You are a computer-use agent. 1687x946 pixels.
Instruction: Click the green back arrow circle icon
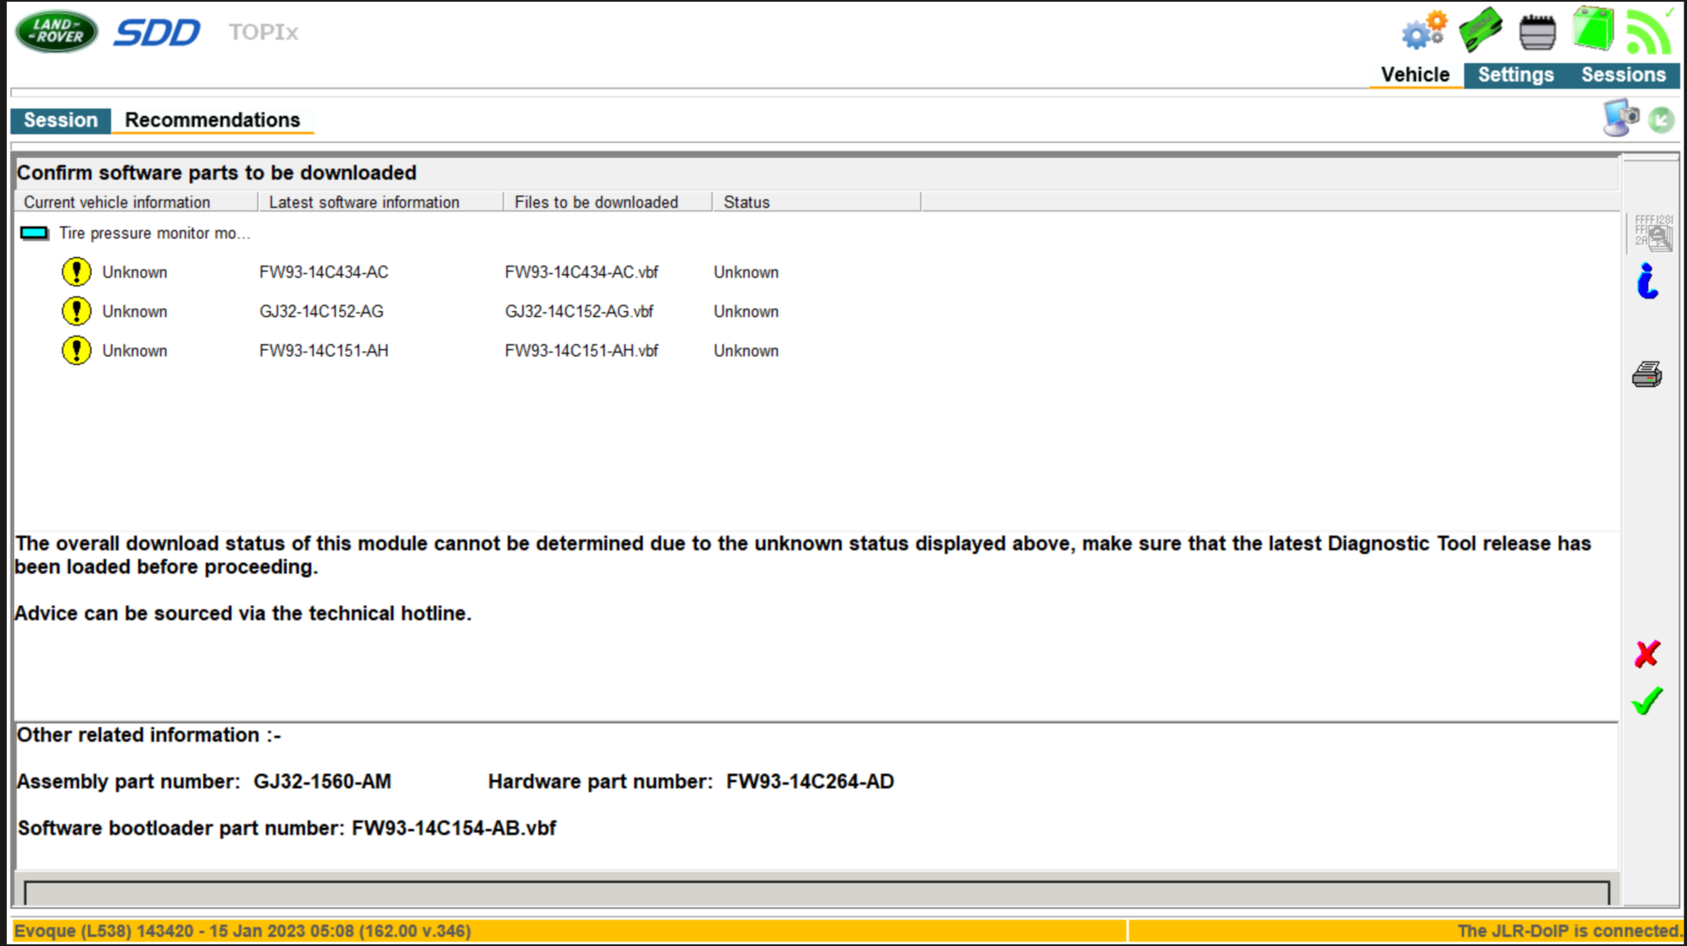[x=1661, y=120]
